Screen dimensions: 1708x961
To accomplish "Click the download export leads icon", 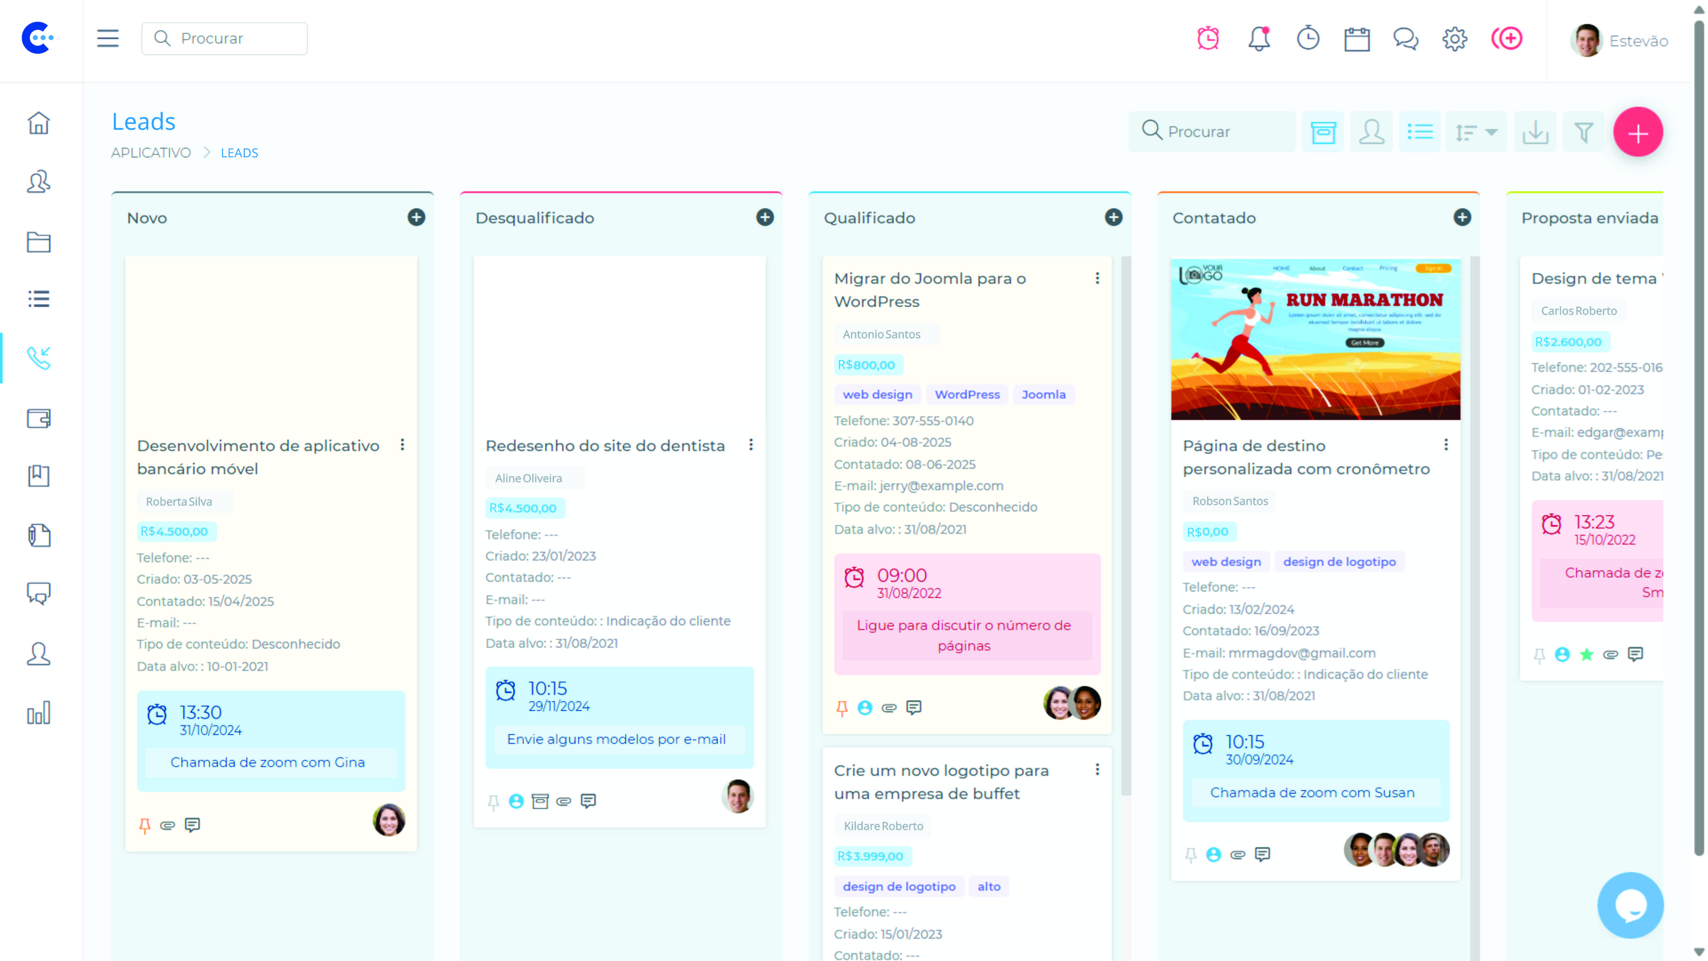I will coord(1535,132).
